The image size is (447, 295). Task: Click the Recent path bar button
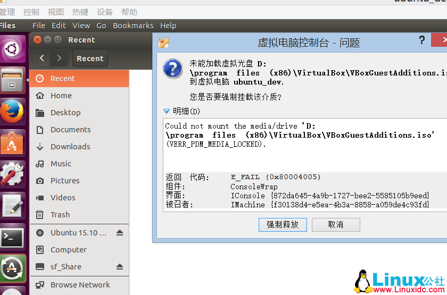click(90, 58)
